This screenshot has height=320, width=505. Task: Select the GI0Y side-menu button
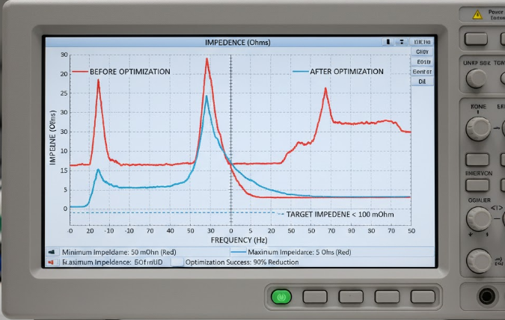coord(422,52)
